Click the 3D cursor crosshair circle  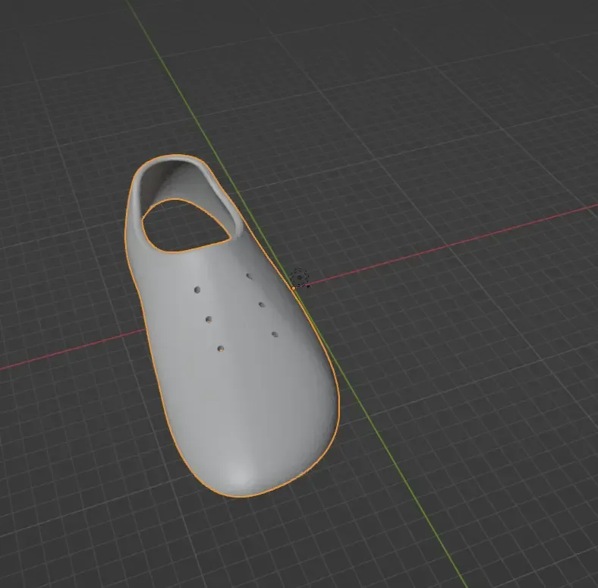pos(300,277)
